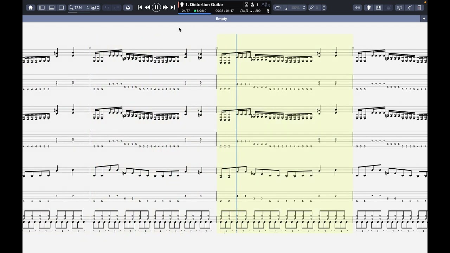Open the 75% zoom level dropdown
Viewport: 450px width, 253px height.
point(79,7)
